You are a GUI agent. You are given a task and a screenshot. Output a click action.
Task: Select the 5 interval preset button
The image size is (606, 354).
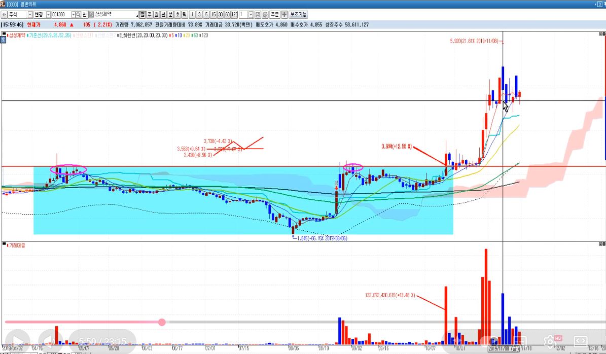[206, 15]
